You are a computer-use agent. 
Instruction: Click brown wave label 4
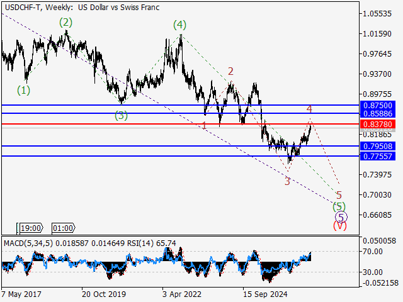click(309, 109)
